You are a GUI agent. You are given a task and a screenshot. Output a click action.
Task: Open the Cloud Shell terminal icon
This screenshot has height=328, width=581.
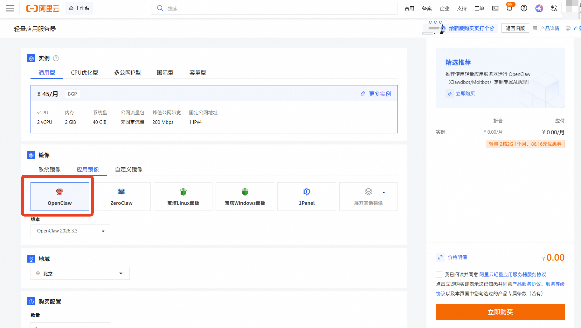click(495, 8)
